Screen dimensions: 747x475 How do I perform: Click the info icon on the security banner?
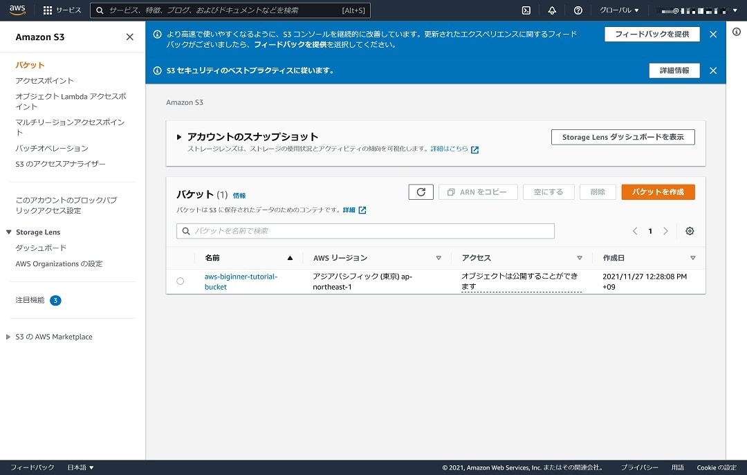coord(157,71)
